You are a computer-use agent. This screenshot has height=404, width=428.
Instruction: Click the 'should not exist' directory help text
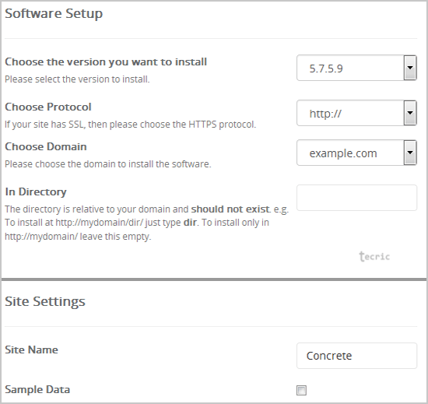pos(230,209)
